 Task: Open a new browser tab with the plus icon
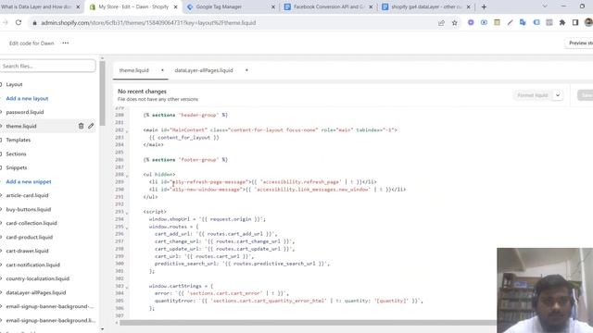[484, 6]
